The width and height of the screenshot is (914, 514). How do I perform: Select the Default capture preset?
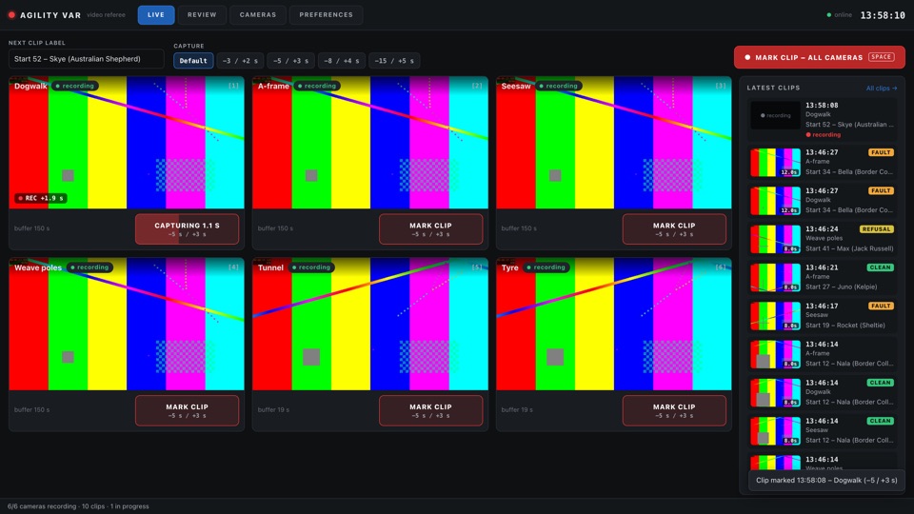click(193, 61)
